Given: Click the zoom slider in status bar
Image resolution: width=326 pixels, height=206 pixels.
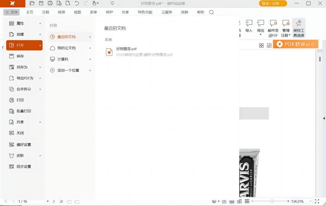Looking at the screenshot, I should point(272,201).
